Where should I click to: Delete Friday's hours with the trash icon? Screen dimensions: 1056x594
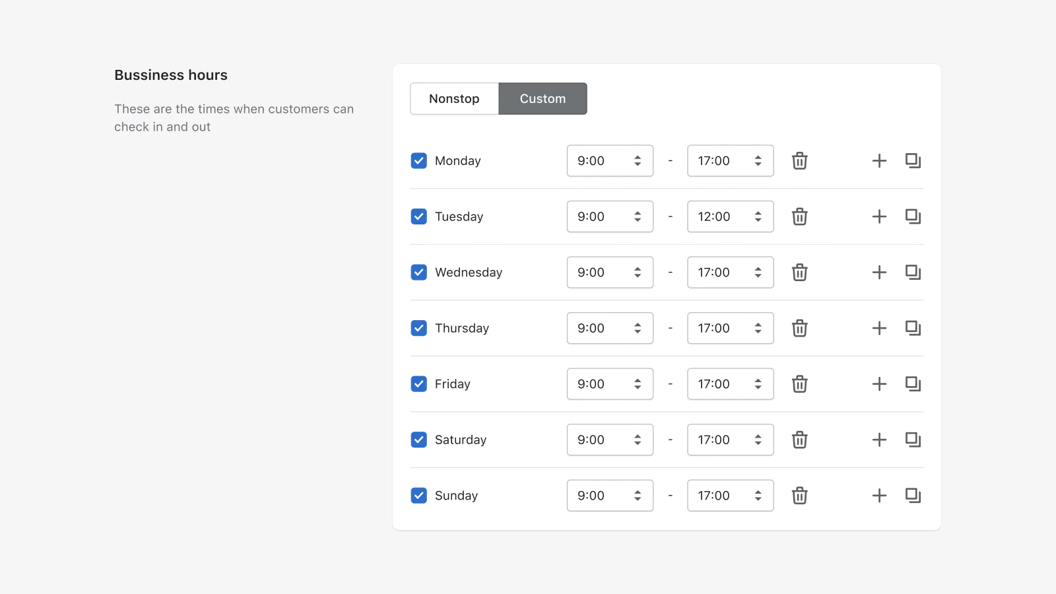click(799, 384)
